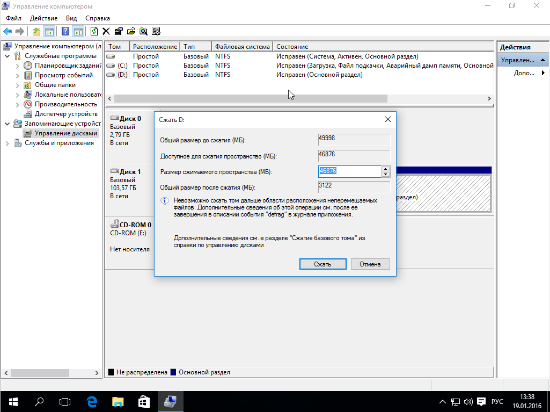Click the Отмена button in dialog
This screenshot has height=412, width=550.
370,264
